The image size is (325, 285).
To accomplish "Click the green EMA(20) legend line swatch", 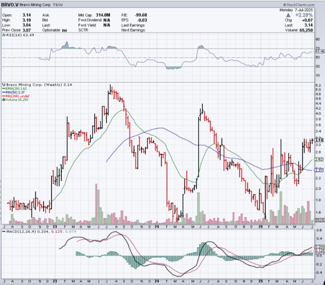I will (4, 89).
